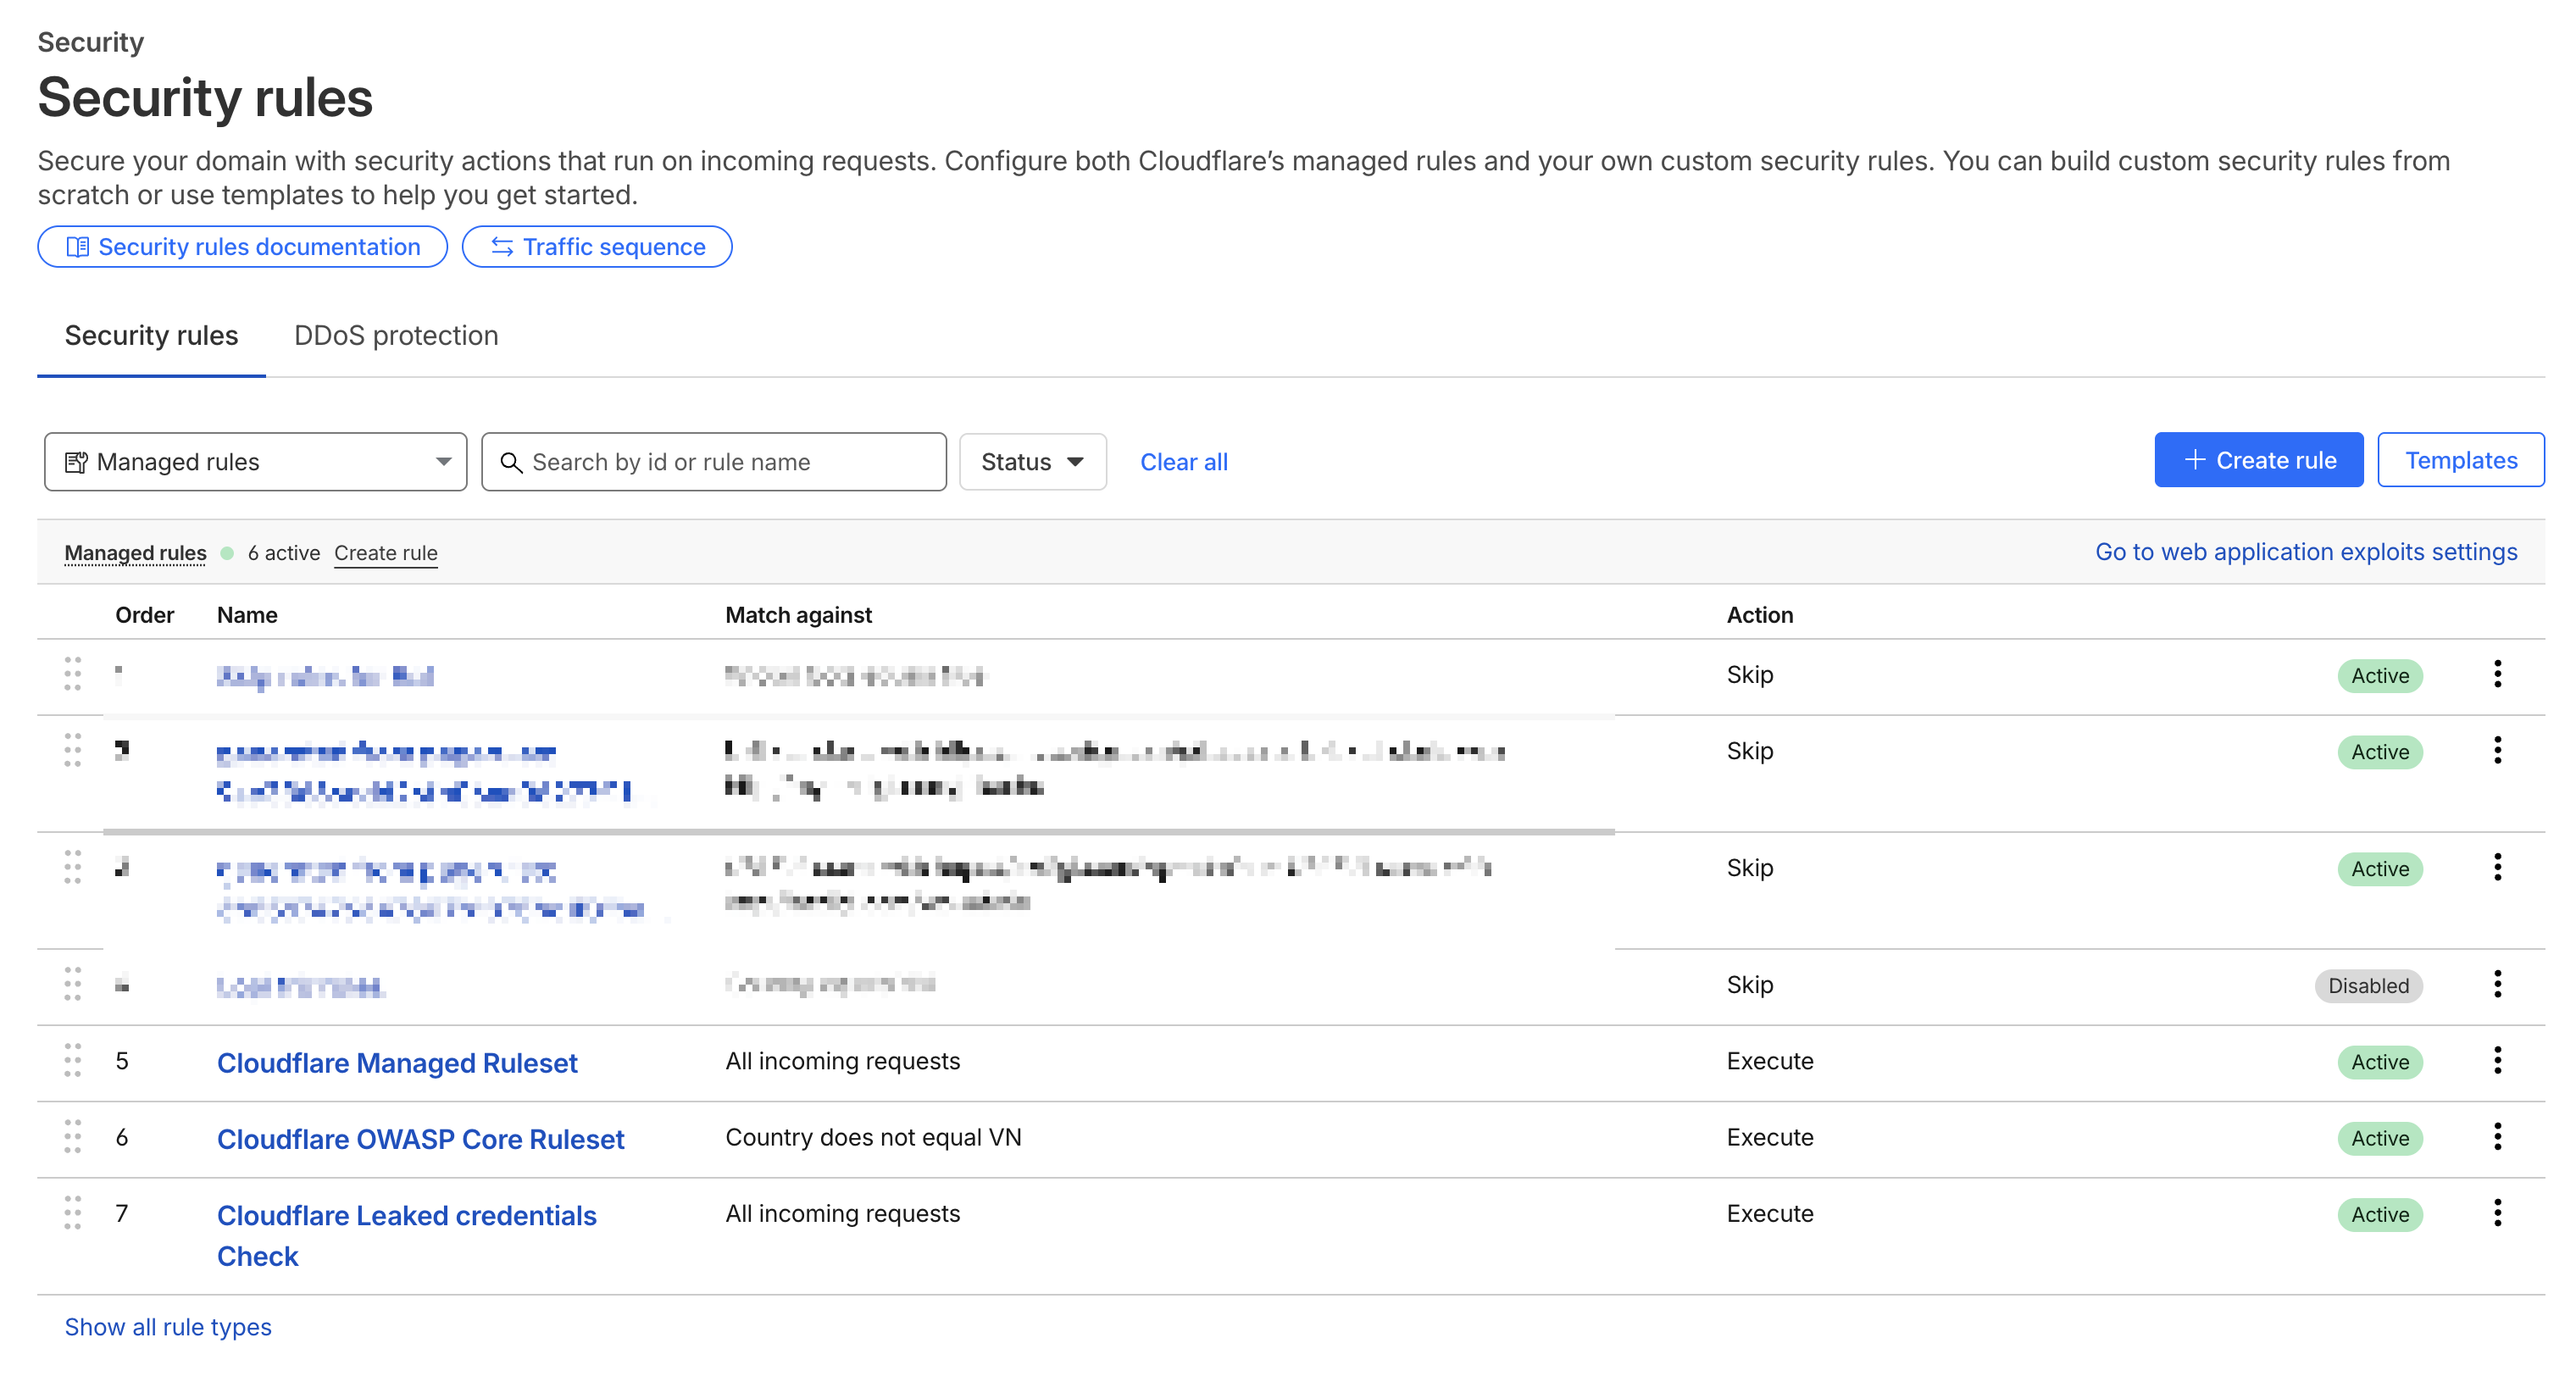Screen dimensions: 2576x1393
Task: Open three-dot menu for first rule row
Action: pyautogui.click(x=2496, y=674)
